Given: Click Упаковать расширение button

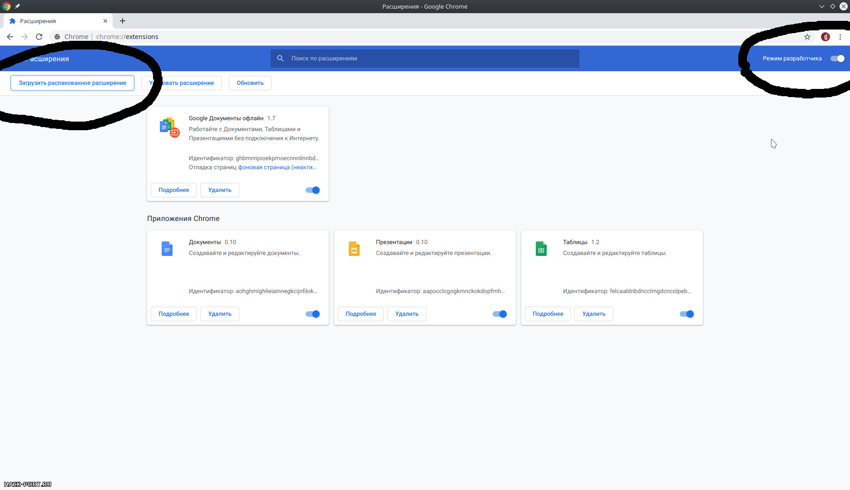Looking at the screenshot, I should 182,83.
